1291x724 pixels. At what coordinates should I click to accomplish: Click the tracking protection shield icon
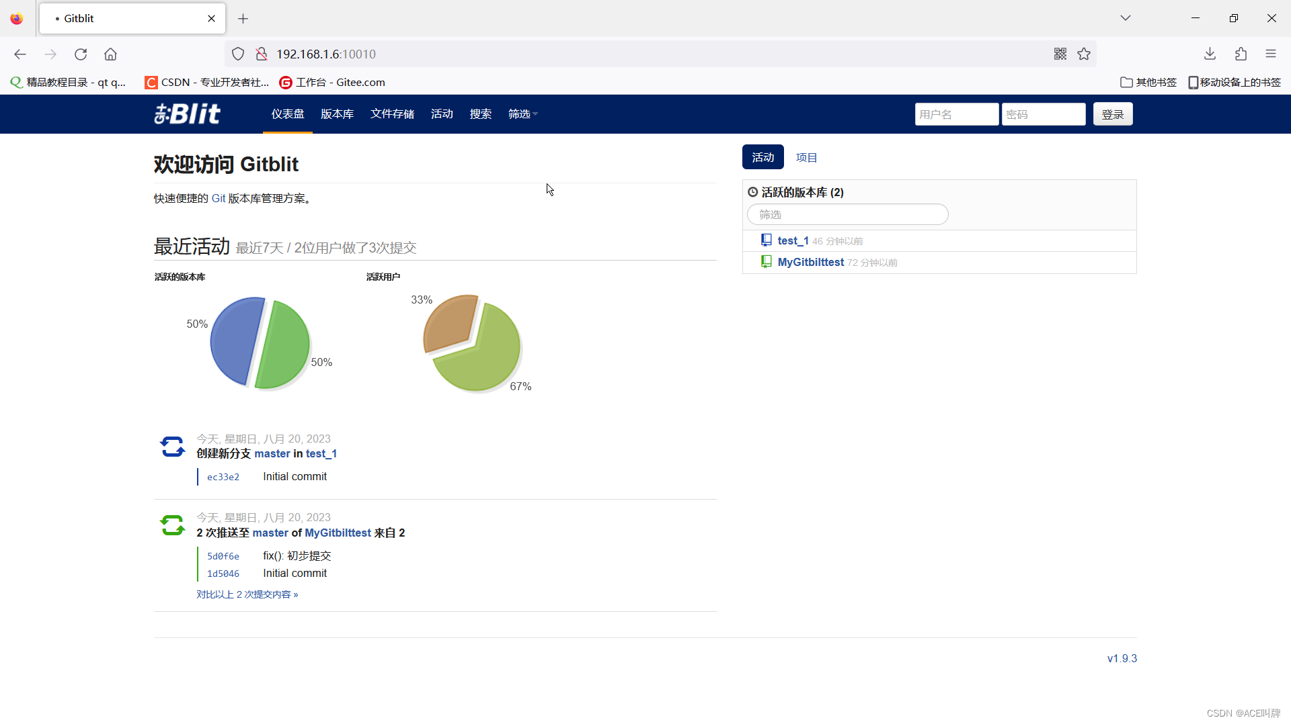pyautogui.click(x=238, y=54)
